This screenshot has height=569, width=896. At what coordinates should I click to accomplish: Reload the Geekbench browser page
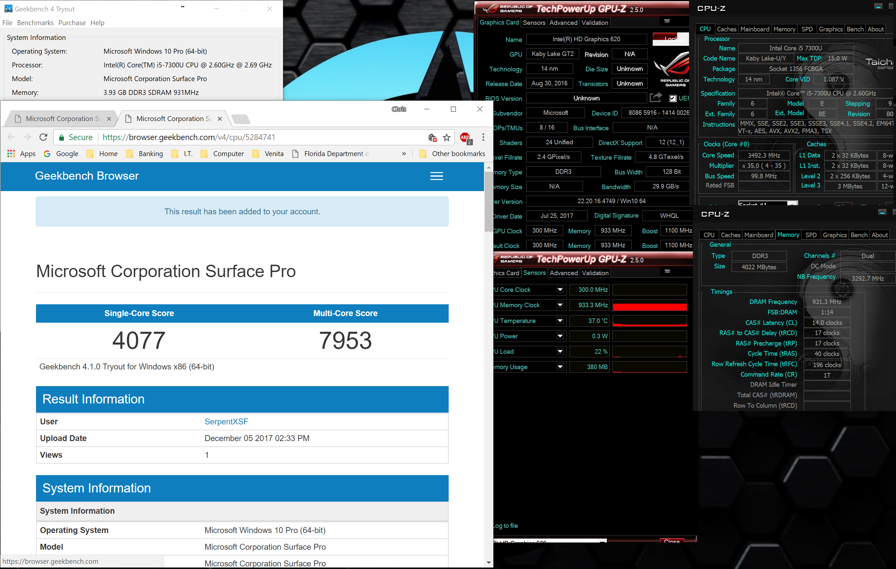pyautogui.click(x=43, y=137)
